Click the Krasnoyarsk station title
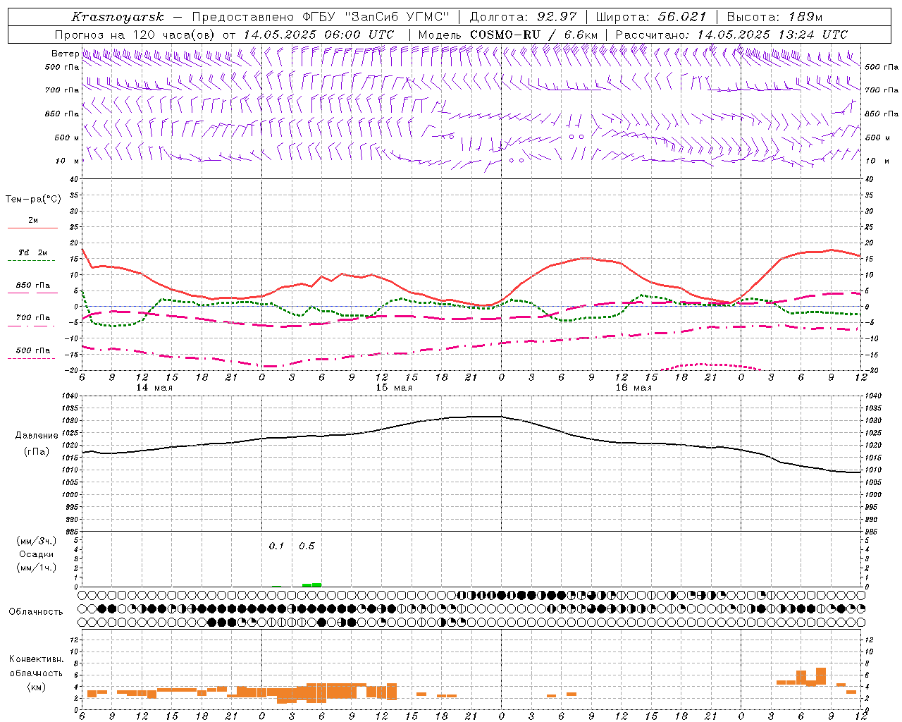The width and height of the screenshot is (902, 722). pyautogui.click(x=118, y=17)
